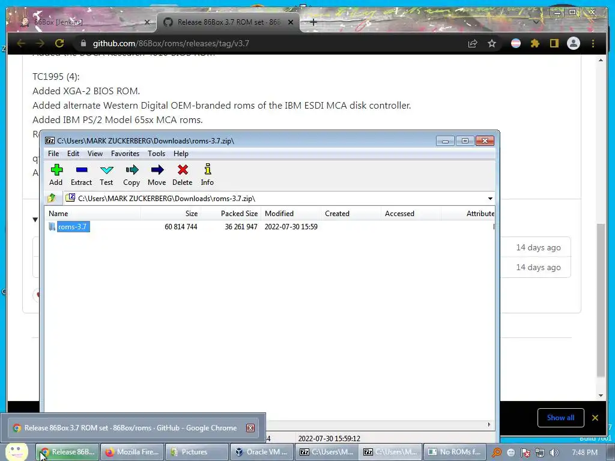This screenshot has height=461, width=615.
Task: Expand the 7-Zip address path dropdown
Action: coord(490,198)
